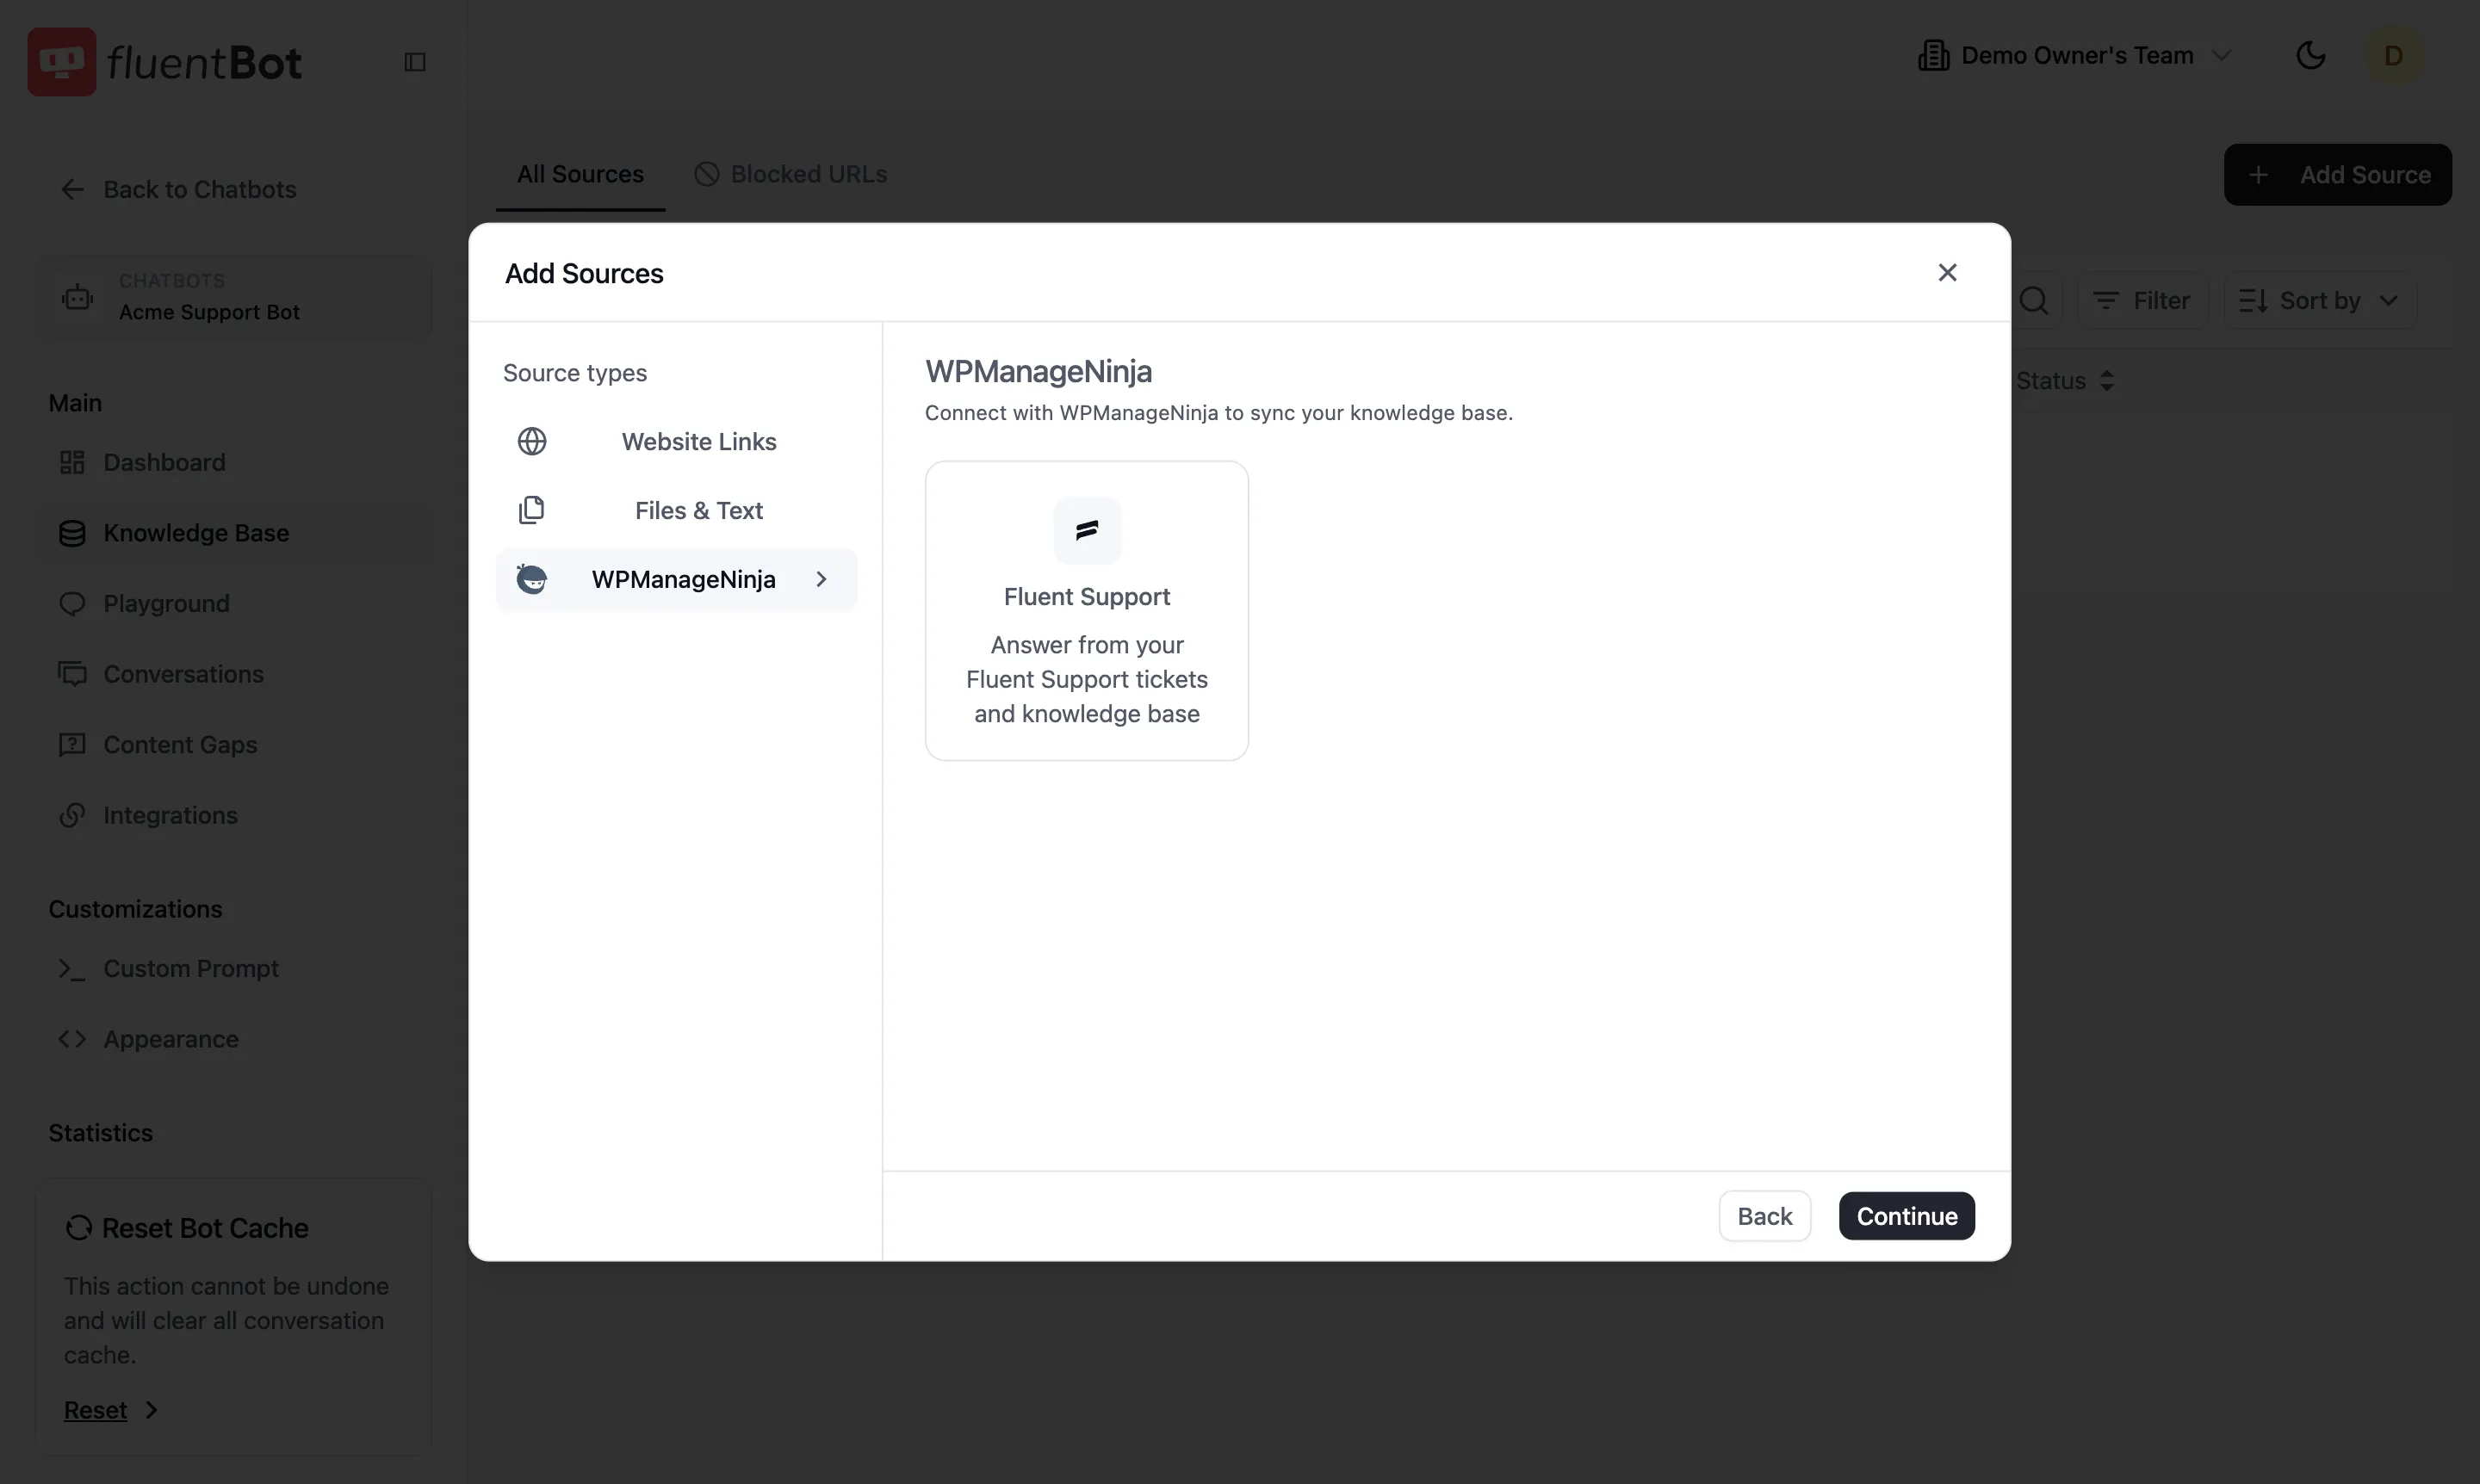This screenshot has height=1484, width=2480.
Task: Click the Reset link
Action: coord(95,1410)
